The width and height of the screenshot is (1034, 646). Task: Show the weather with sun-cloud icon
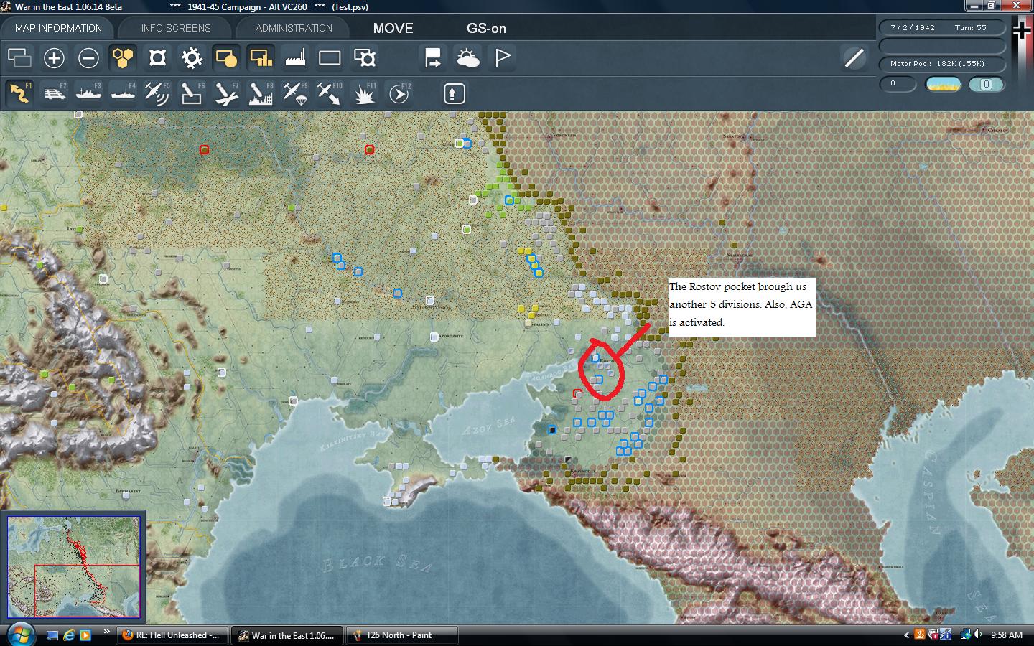(x=467, y=58)
